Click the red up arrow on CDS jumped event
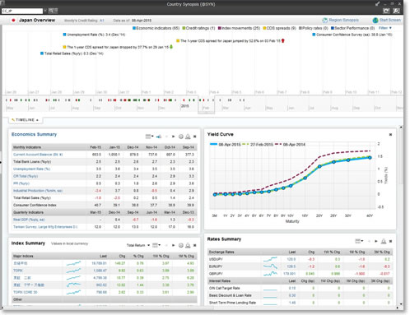Screen dimensions: 410x315 pos(283,40)
